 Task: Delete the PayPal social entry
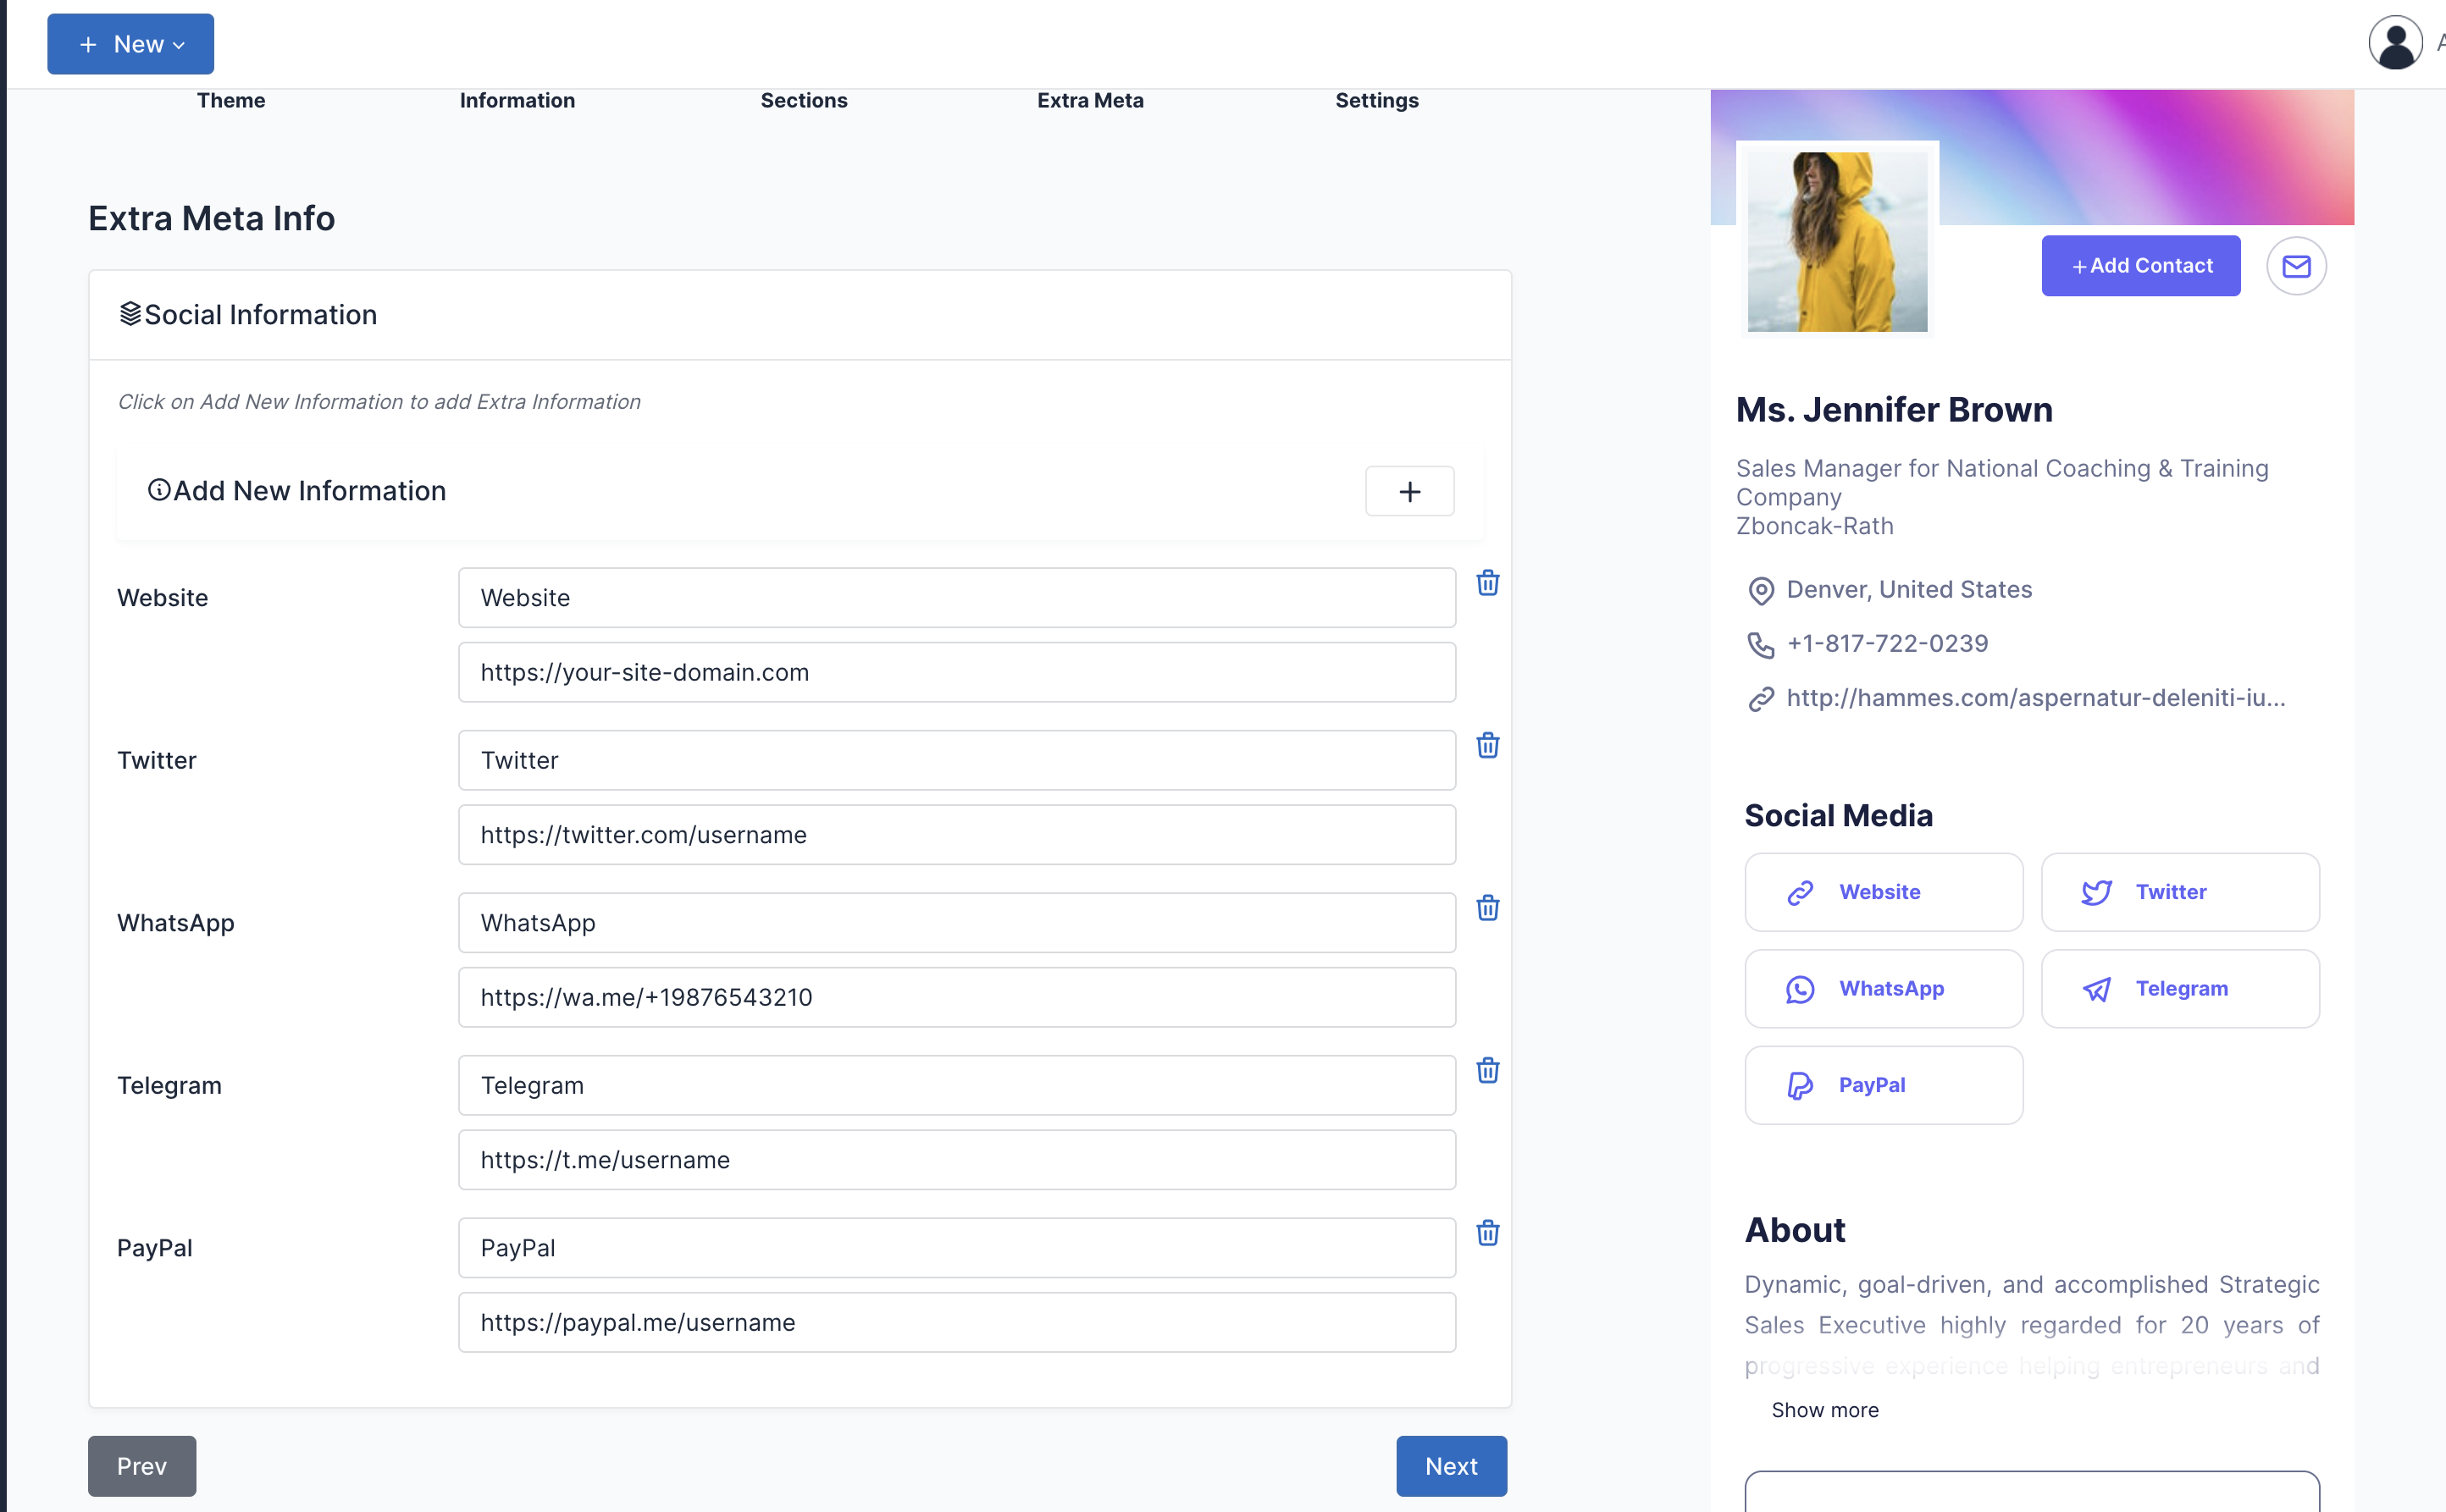point(1487,1233)
